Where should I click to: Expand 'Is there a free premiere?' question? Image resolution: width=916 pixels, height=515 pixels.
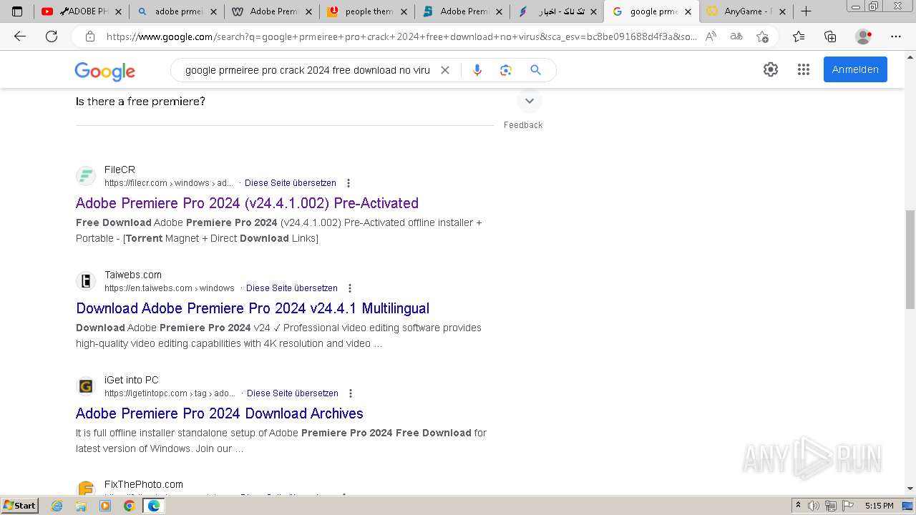point(530,101)
